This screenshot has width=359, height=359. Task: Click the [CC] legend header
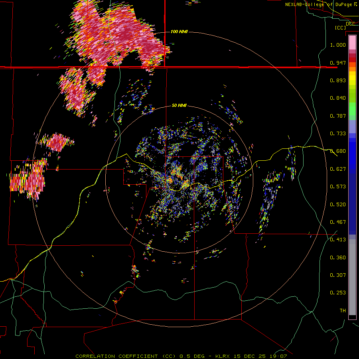point(340,28)
